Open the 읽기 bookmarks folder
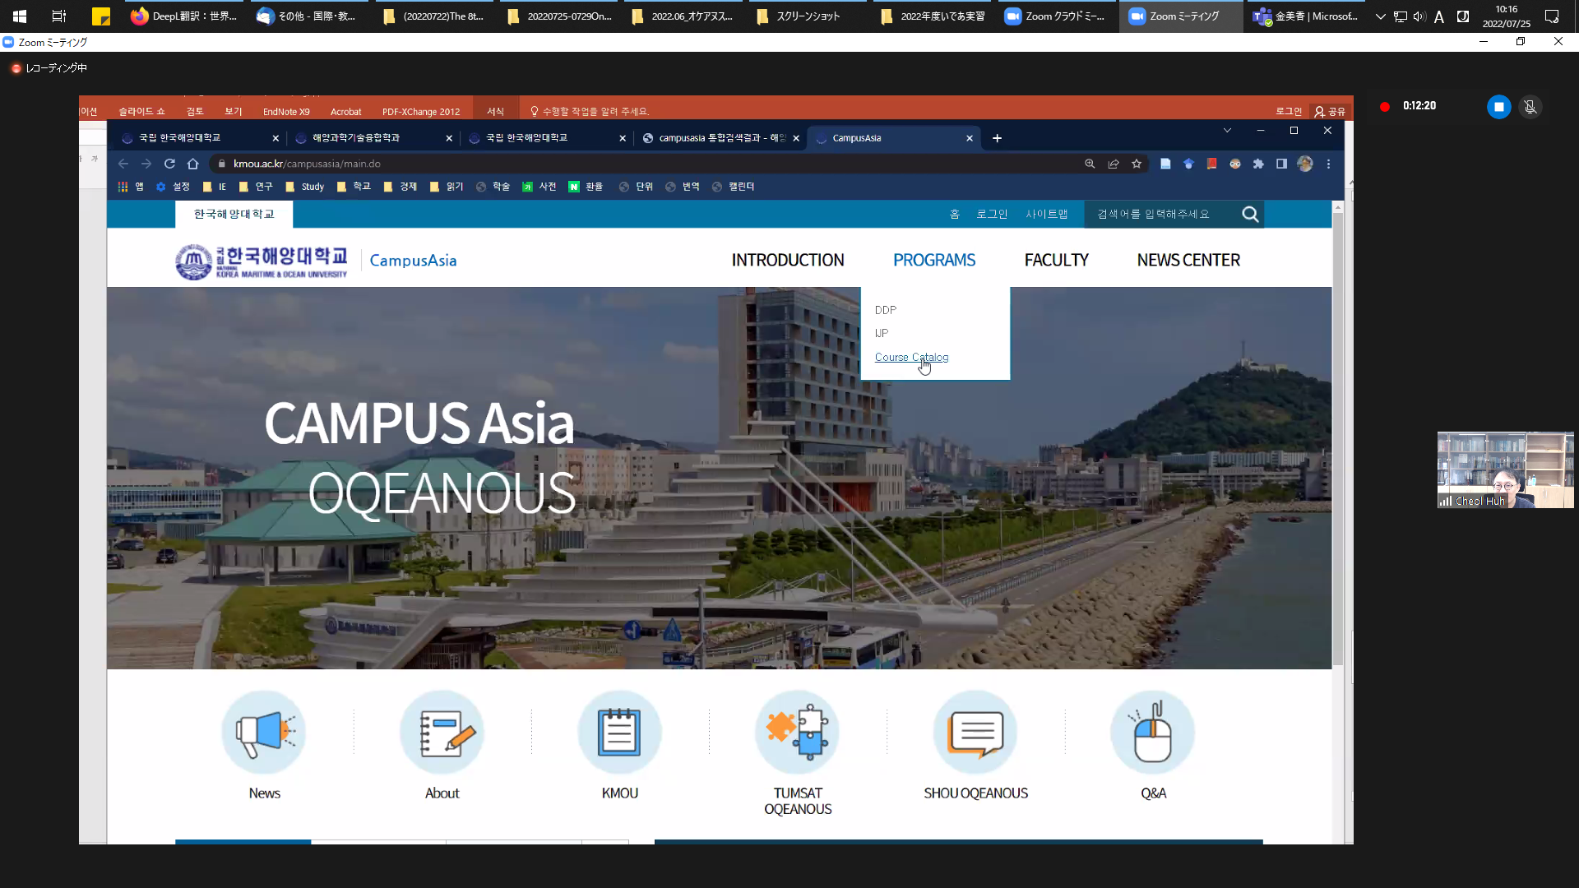The height and width of the screenshot is (888, 1579). [447, 187]
